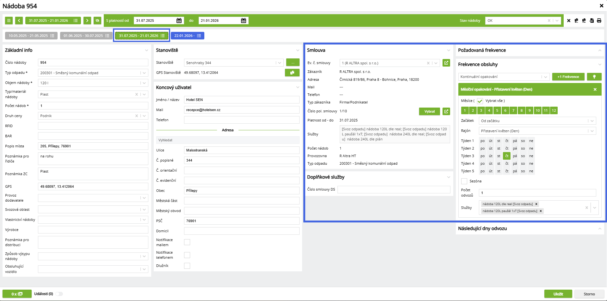Click the Počet odvozů input field
The height and width of the screenshot is (301, 607).
tap(538, 193)
